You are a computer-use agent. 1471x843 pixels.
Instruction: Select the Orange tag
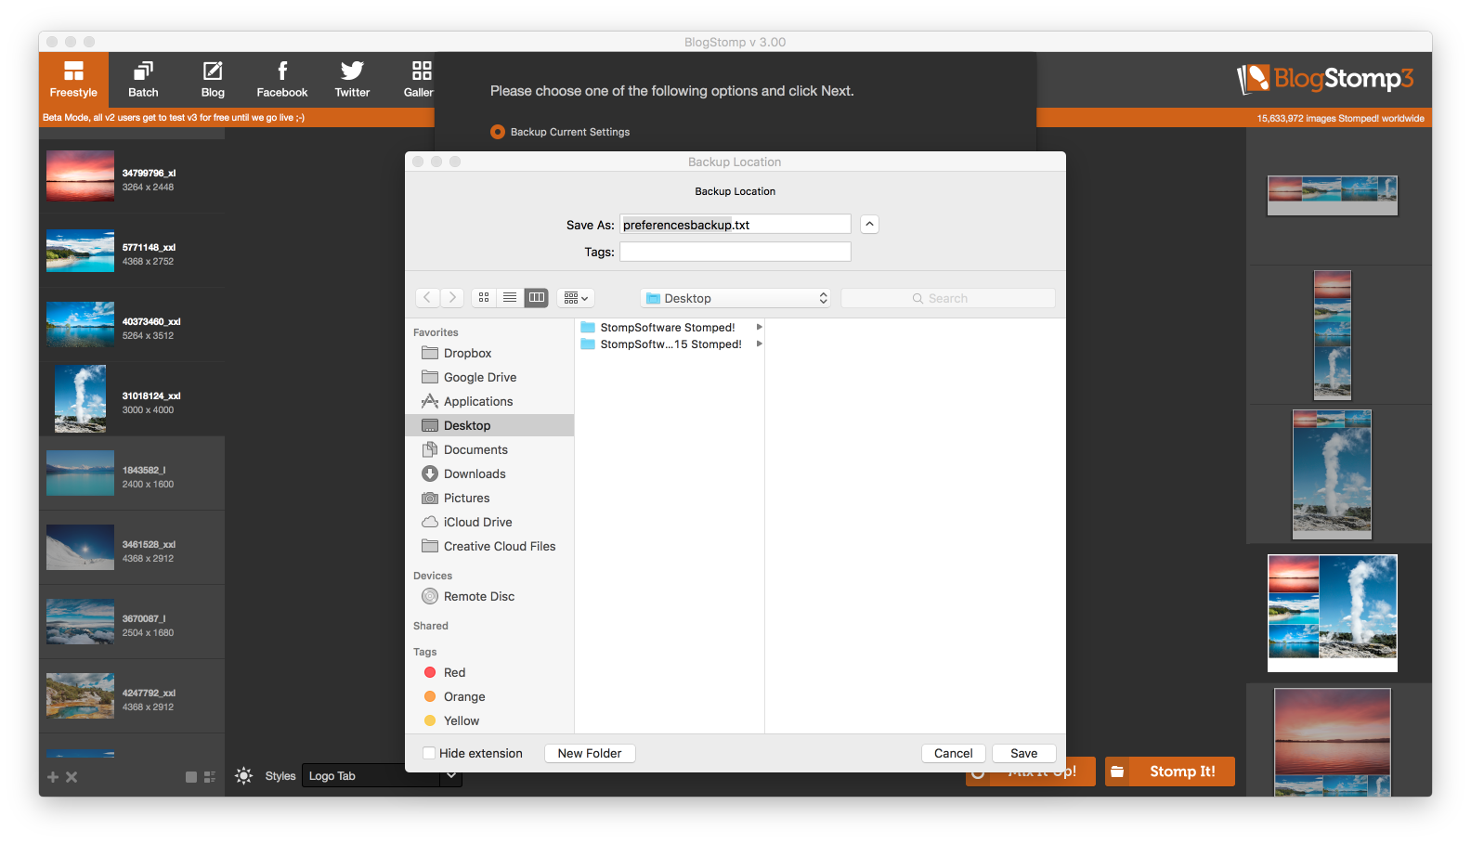(x=490, y=696)
